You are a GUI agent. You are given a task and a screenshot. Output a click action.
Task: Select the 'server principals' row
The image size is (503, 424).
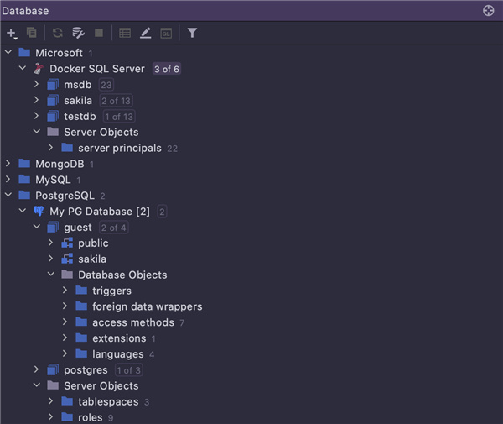(251, 148)
